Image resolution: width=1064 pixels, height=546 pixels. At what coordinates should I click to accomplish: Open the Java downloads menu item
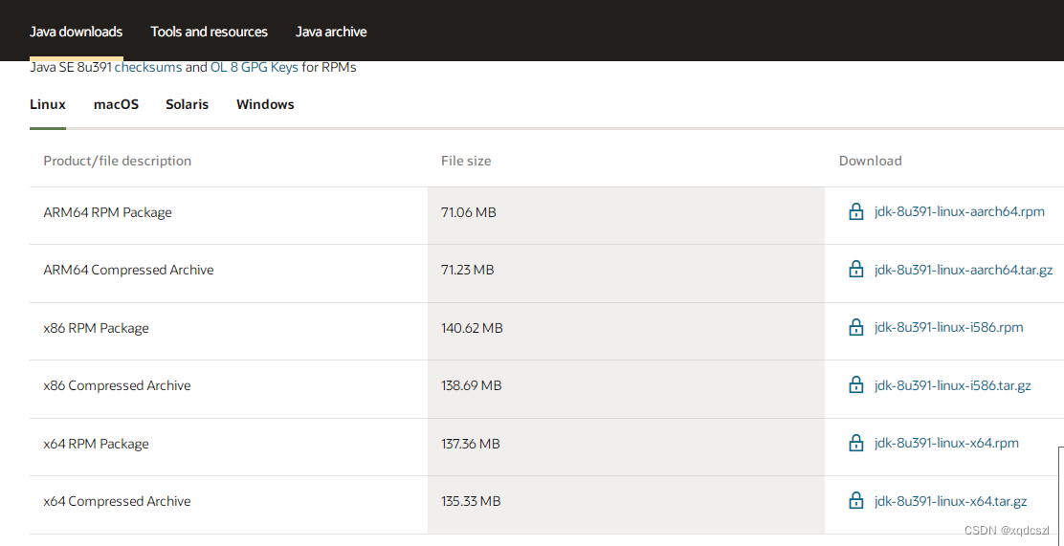77,32
